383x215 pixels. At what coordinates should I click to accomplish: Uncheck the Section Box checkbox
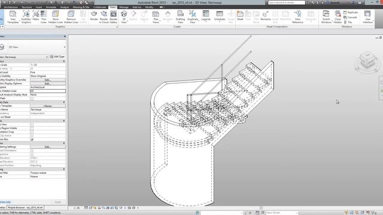[32, 139]
